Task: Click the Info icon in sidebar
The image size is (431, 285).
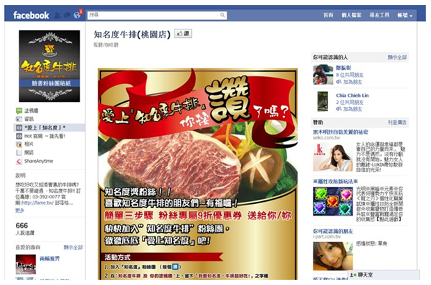Action: coord(19,119)
